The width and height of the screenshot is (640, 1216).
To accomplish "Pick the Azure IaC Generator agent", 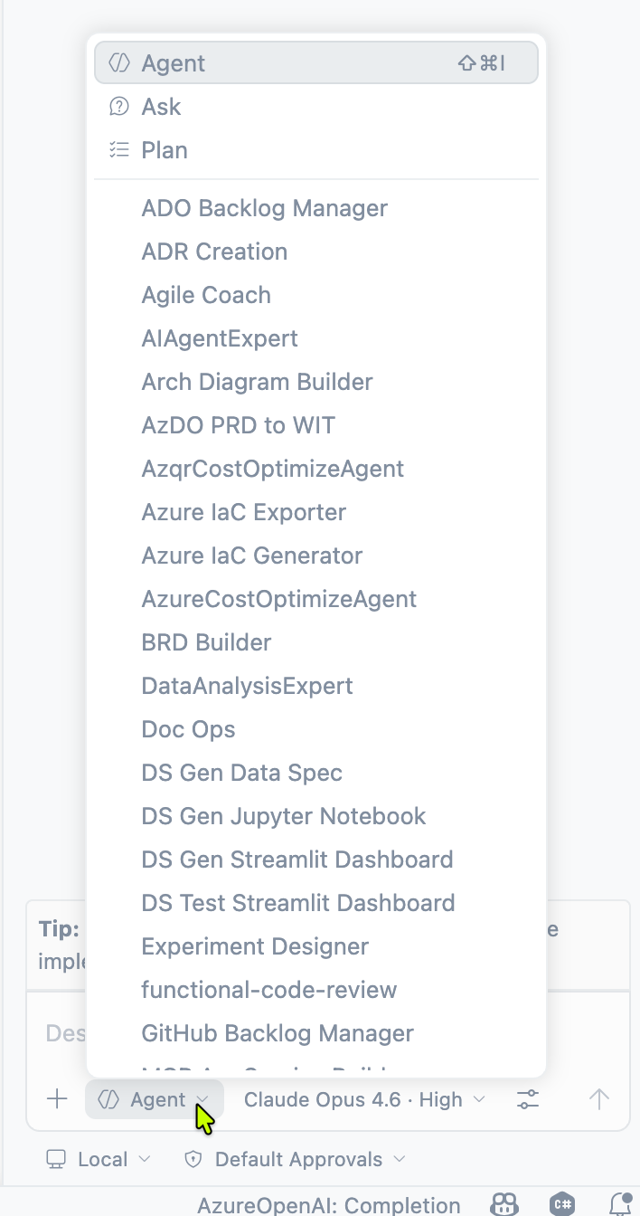I will pyautogui.click(x=251, y=556).
